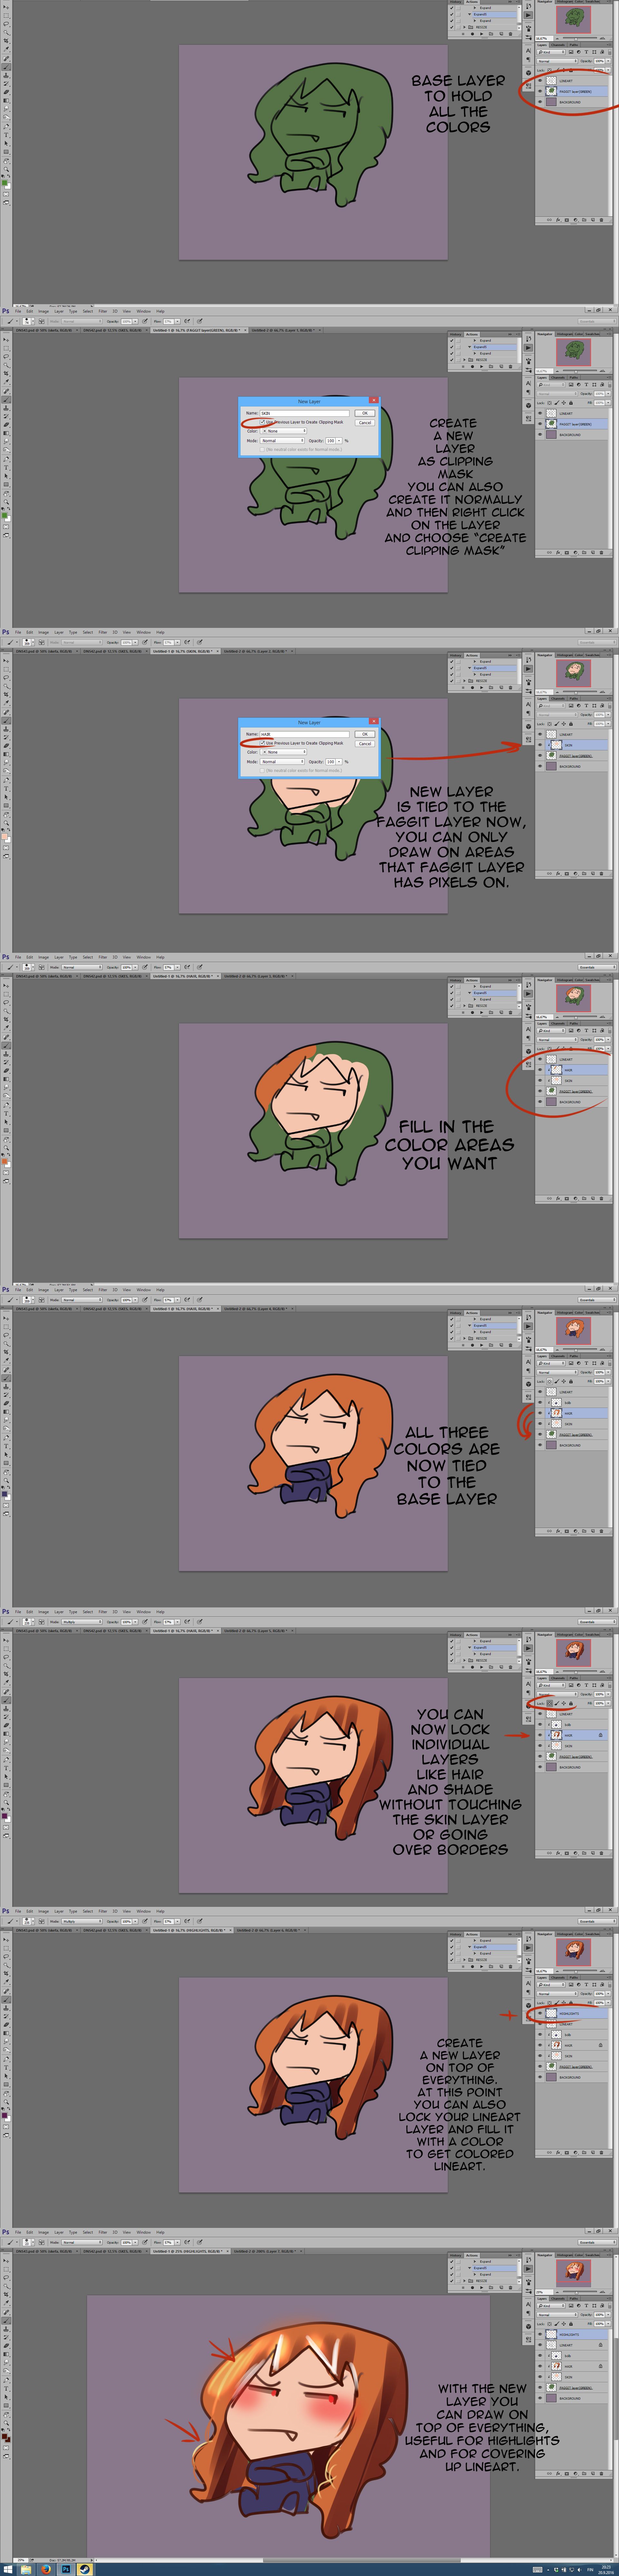Open Firefox from the Windows taskbar
619x2576 pixels.
[x=46, y=2569]
